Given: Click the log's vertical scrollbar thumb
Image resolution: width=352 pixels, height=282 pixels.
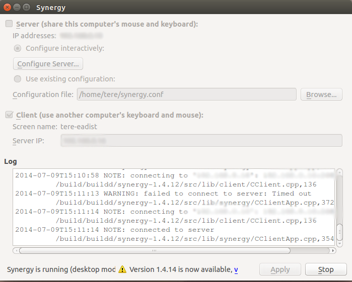Looking at the screenshot, I should click(x=340, y=232).
